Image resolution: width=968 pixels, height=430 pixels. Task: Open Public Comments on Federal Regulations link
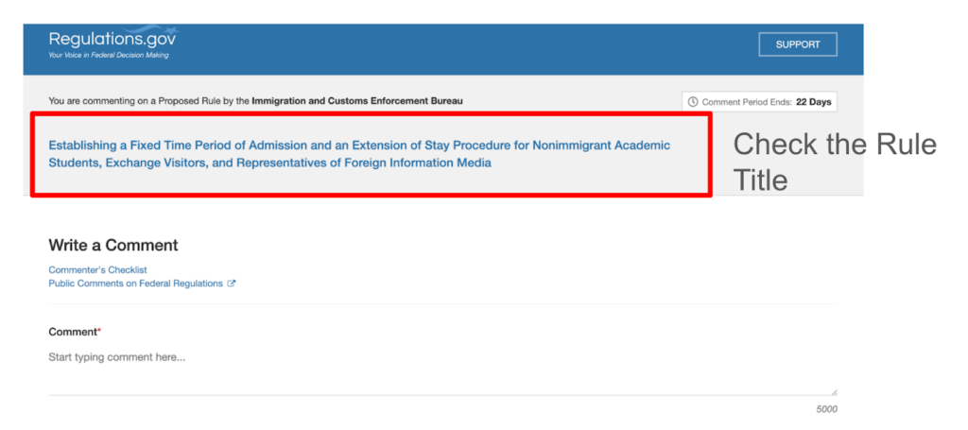pos(135,284)
